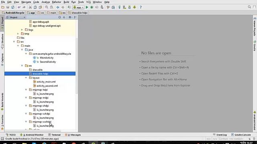The width and height of the screenshot is (257, 144).
Task: Click Sync Project with Gradle Files icon
Action: point(119,7)
